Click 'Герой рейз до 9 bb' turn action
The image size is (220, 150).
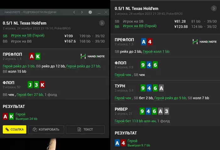(171, 98)
